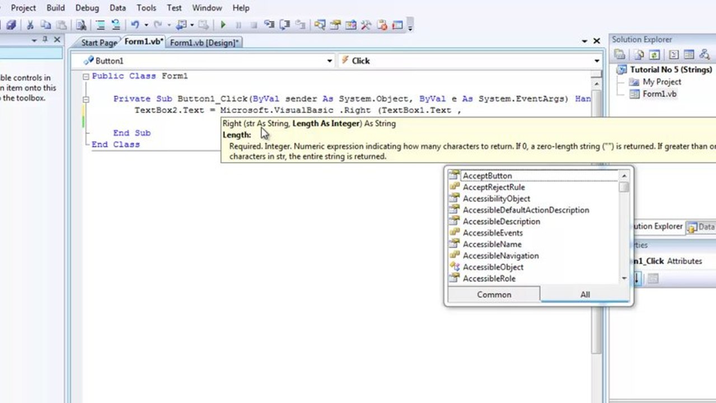Collapse the Button1_Click sub outline
716x403 pixels.
(x=86, y=99)
